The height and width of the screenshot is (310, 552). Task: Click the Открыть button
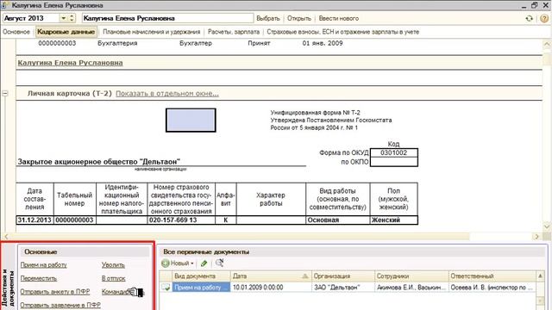(299, 18)
